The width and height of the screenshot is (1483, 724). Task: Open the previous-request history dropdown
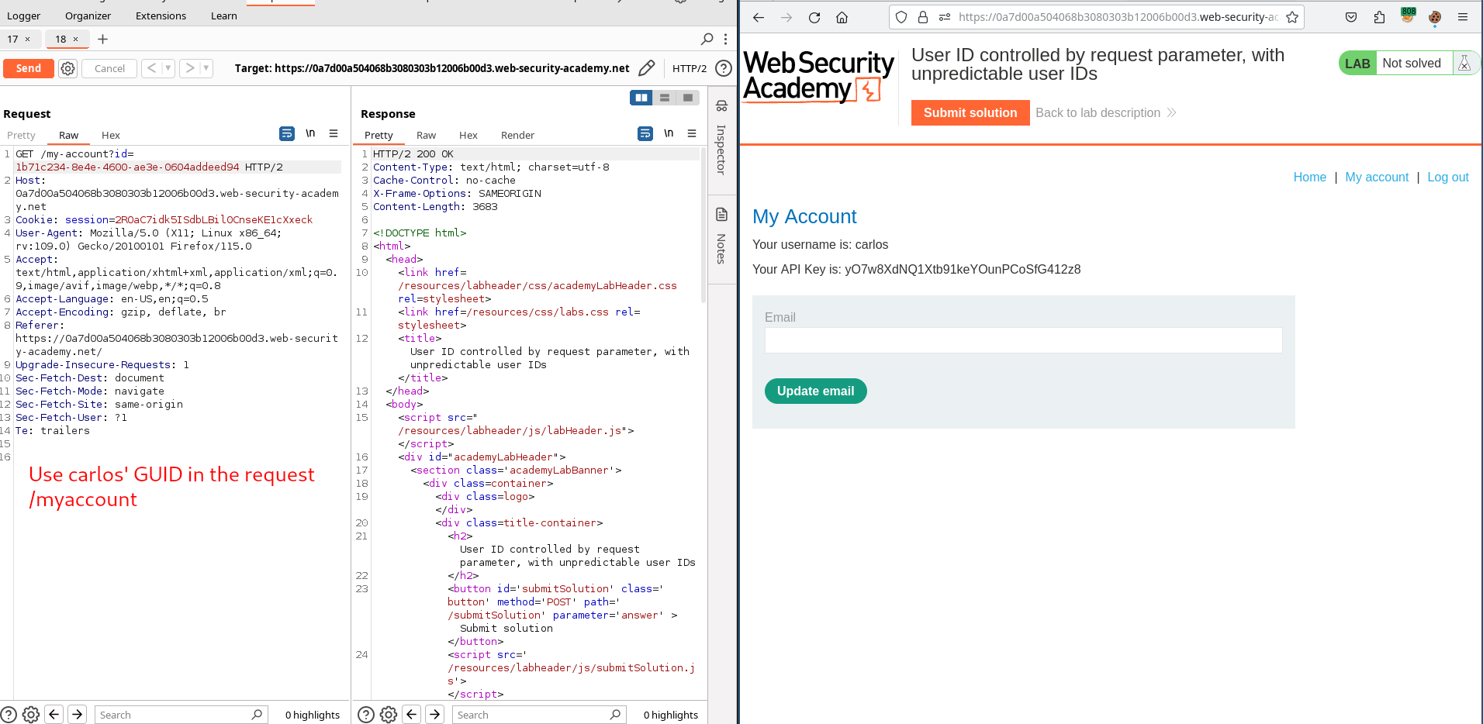(x=168, y=68)
